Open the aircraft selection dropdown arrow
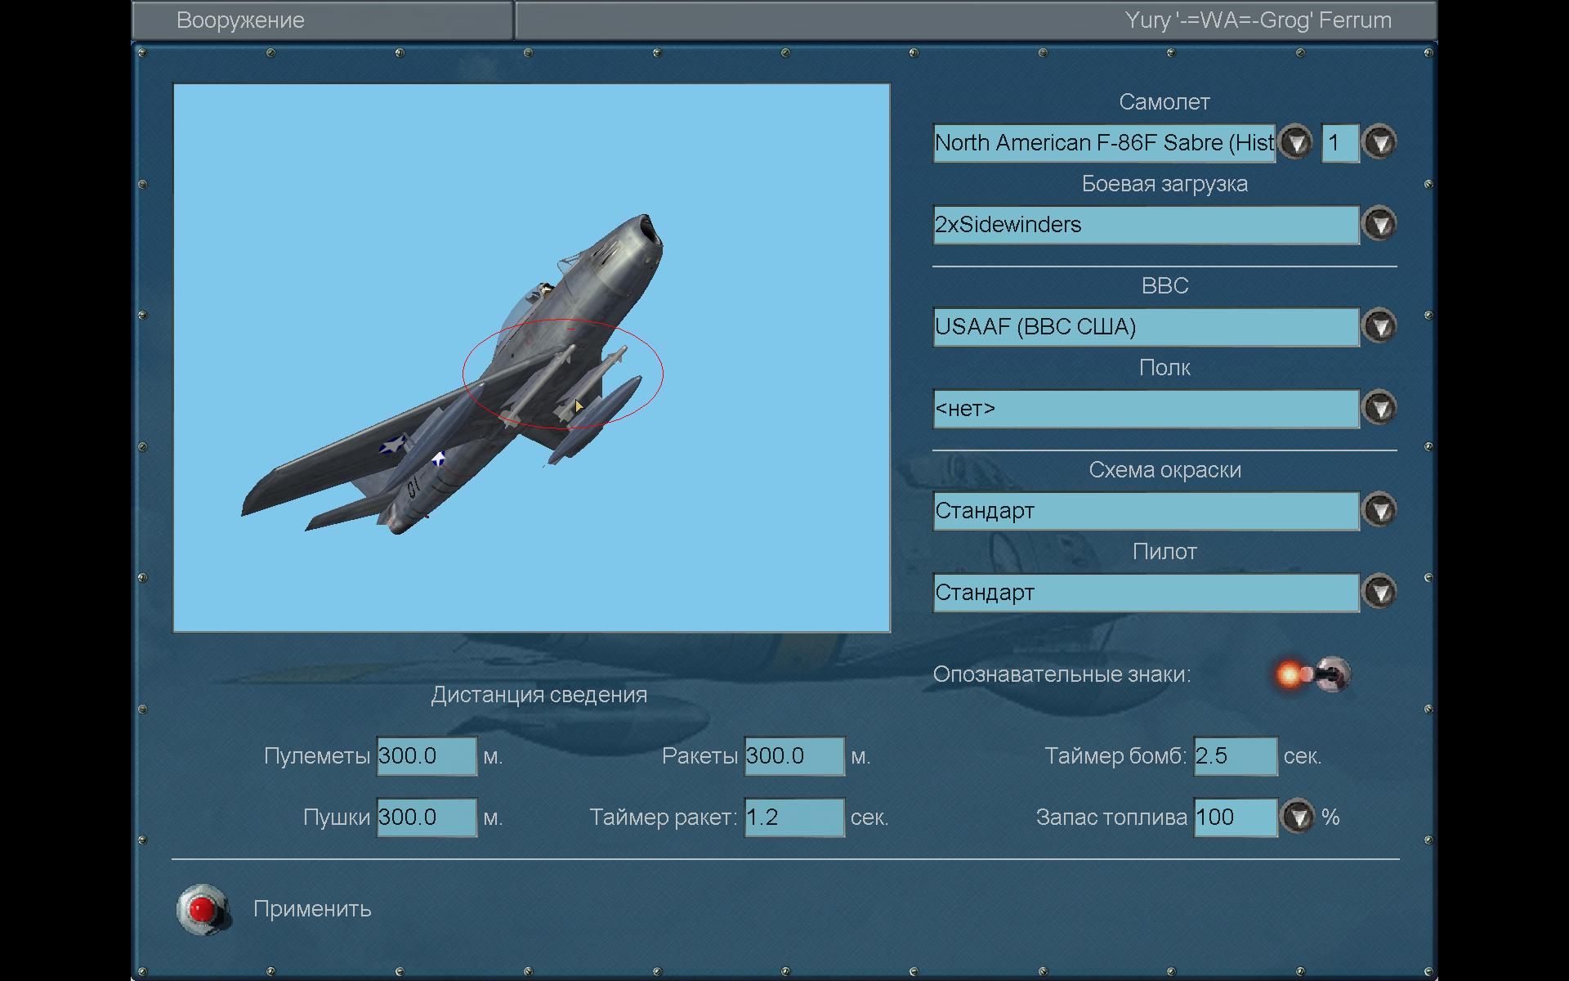 point(1295,143)
